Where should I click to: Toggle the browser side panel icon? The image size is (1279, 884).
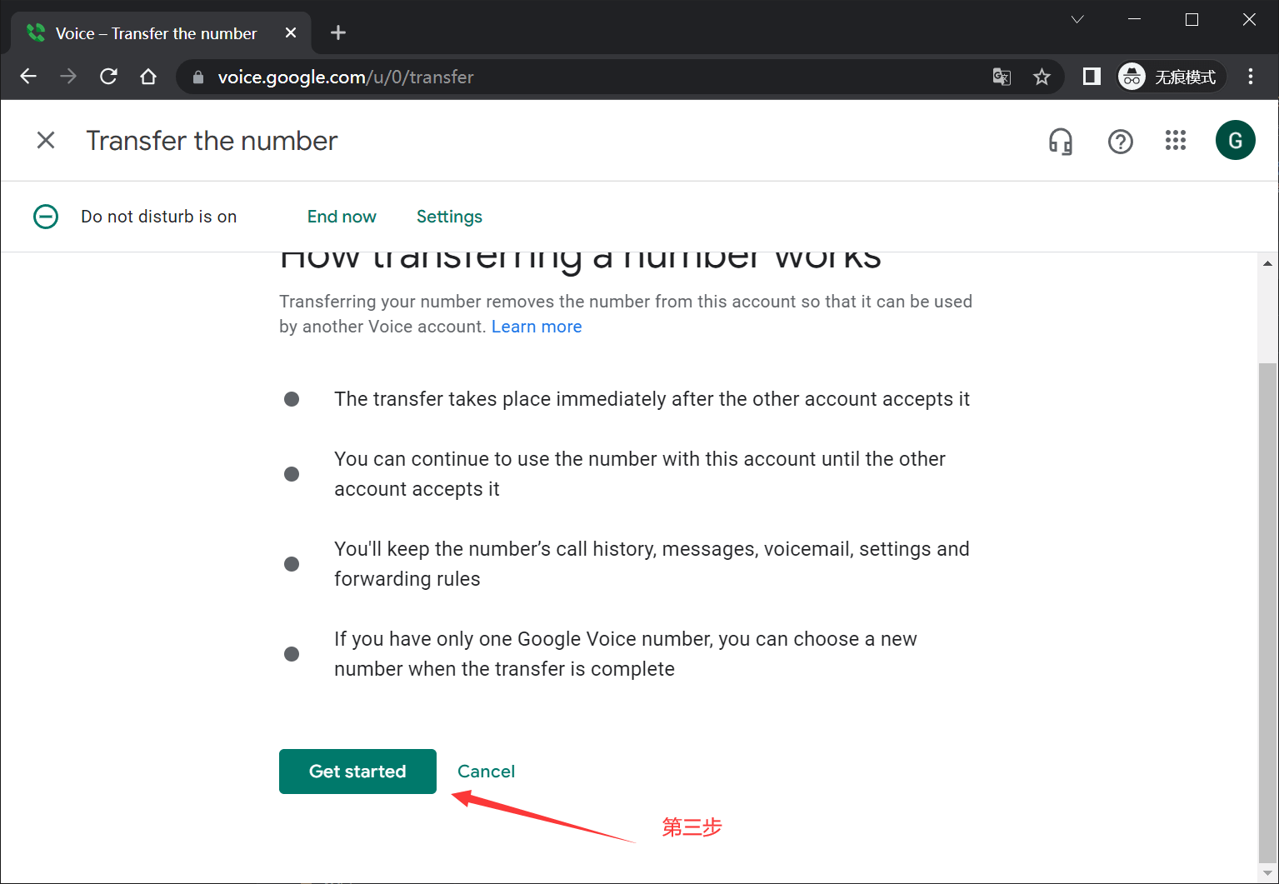(x=1092, y=77)
